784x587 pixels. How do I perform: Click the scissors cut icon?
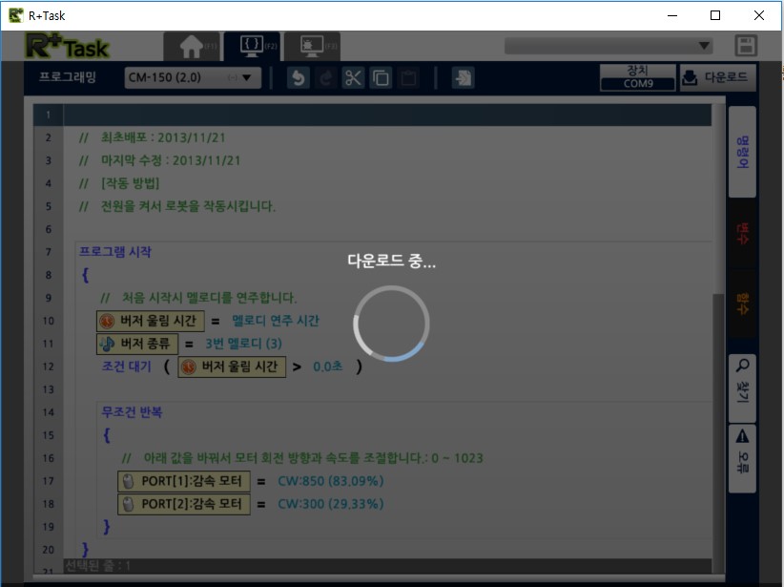point(354,78)
